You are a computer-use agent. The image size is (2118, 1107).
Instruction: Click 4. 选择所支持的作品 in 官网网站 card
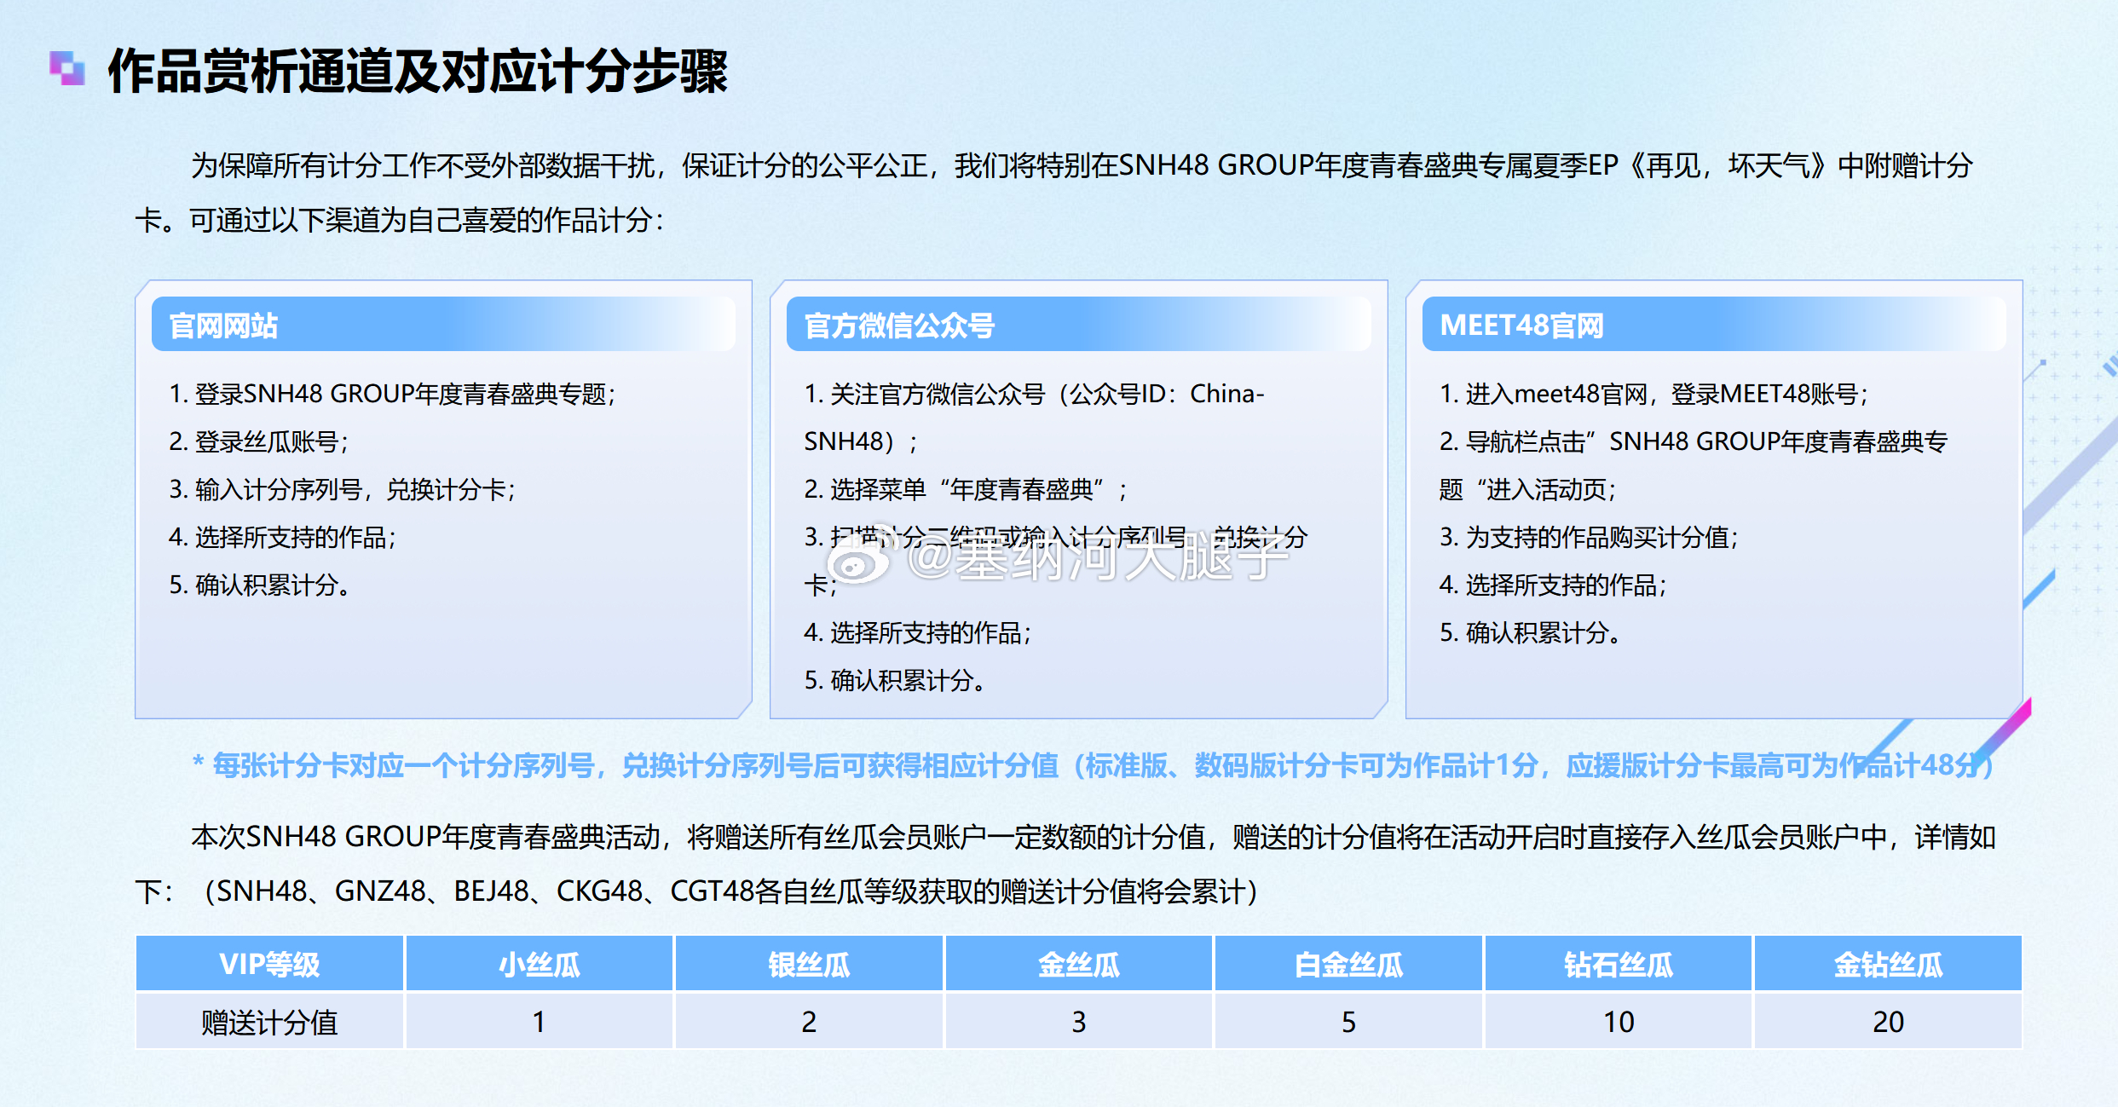point(283,537)
